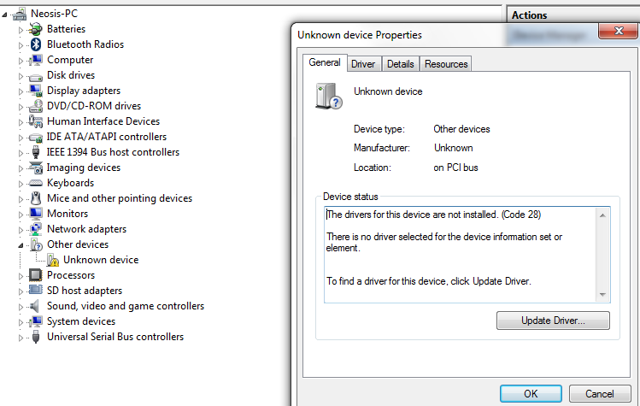Click the 'Other devices' device type value
The height and width of the screenshot is (406, 640).
click(461, 129)
